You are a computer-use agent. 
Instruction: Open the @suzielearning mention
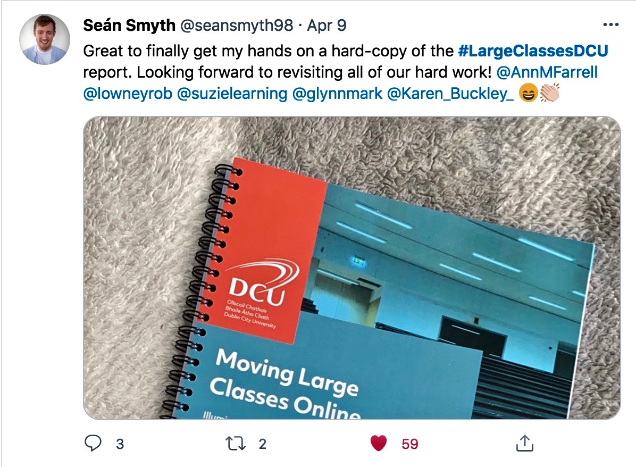pos(232,94)
